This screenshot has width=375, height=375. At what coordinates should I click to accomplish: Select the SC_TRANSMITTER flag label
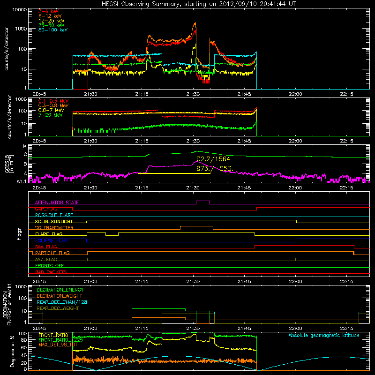[x=54, y=227]
